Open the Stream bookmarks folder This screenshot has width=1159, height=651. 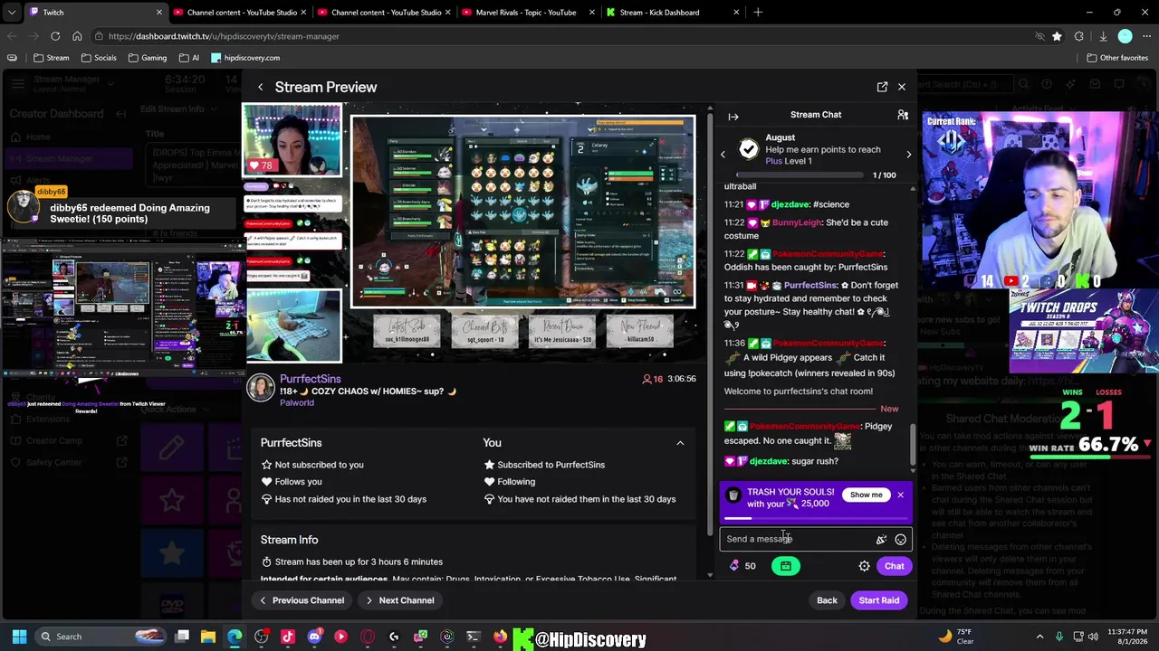click(x=51, y=58)
